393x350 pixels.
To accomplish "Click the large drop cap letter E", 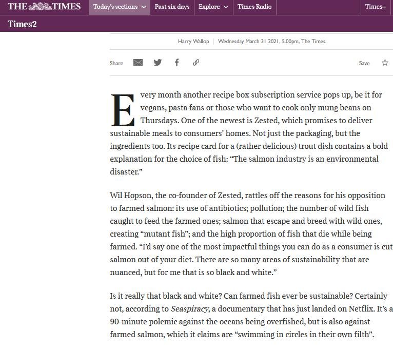I will [x=123, y=110].
